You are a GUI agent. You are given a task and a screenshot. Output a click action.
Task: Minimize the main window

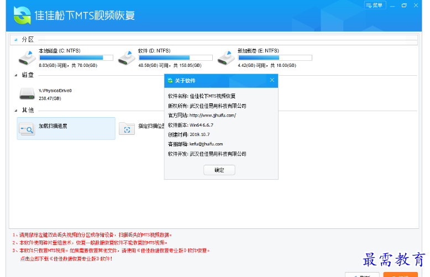pos(392,6)
